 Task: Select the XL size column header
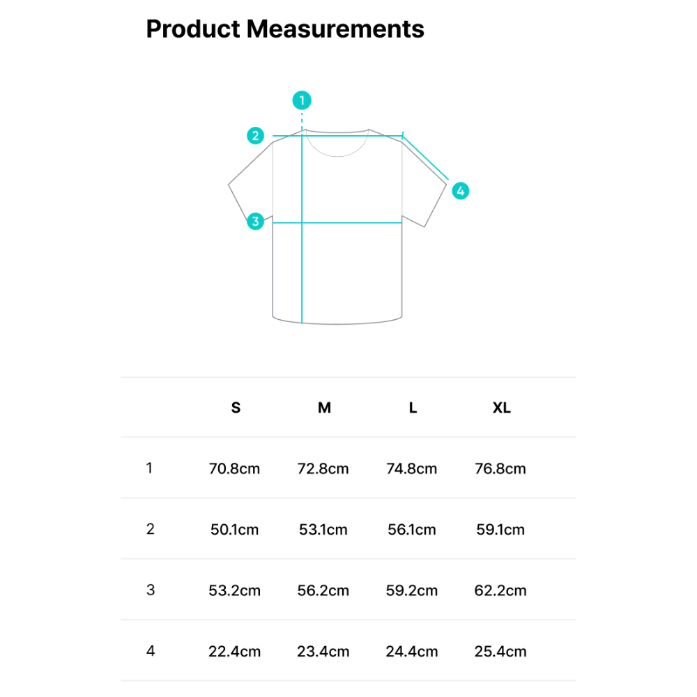(502, 408)
